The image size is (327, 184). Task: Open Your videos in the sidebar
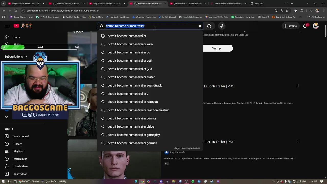pos(20,174)
